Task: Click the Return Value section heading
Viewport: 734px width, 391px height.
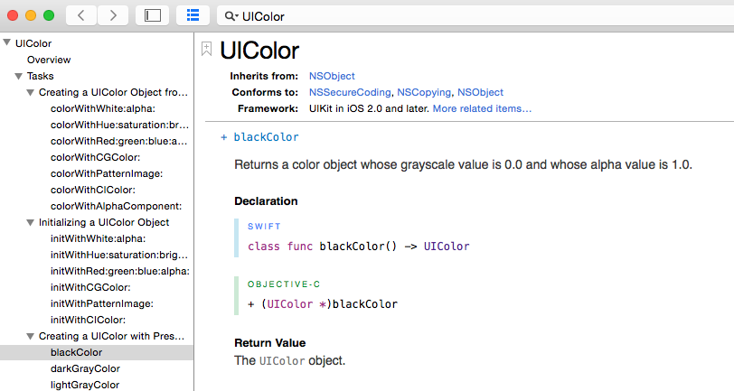Action: 270,343
